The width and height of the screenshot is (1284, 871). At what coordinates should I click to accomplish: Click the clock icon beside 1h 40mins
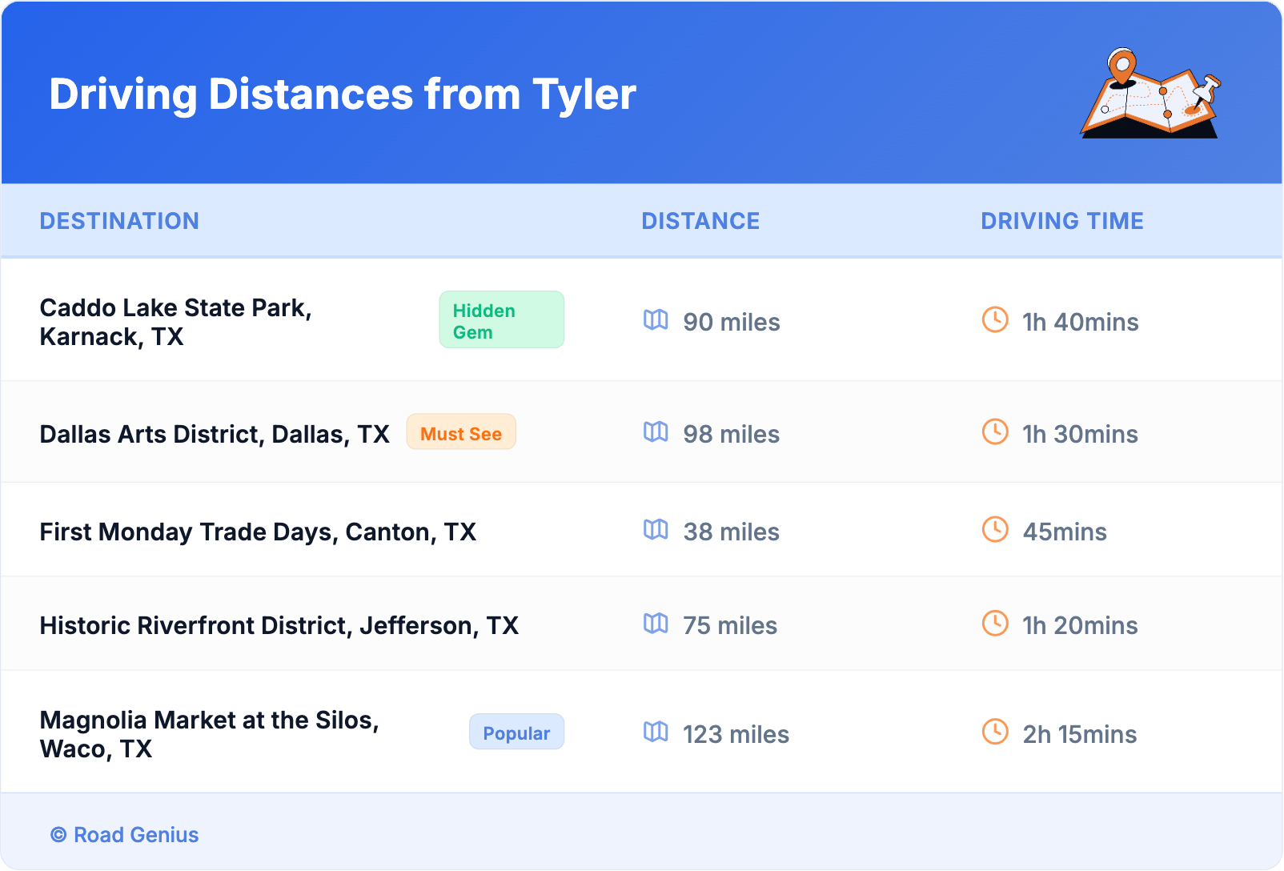[x=995, y=320]
